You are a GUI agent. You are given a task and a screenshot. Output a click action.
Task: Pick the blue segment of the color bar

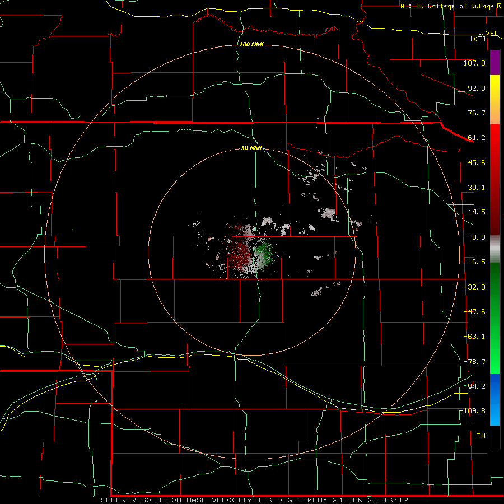pyautogui.click(x=494, y=399)
